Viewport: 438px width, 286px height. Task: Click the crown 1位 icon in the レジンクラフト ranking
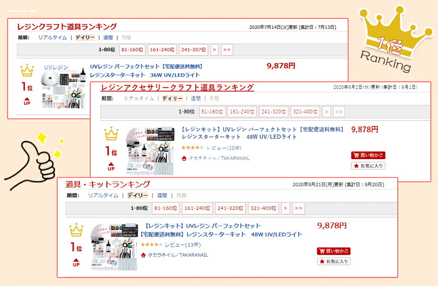coord(27,71)
